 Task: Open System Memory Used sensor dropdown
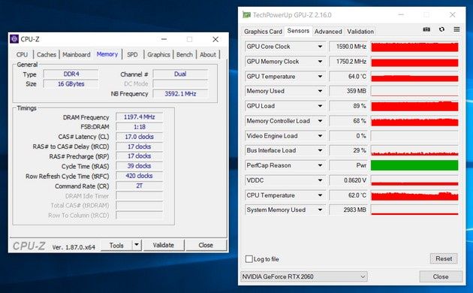point(320,210)
